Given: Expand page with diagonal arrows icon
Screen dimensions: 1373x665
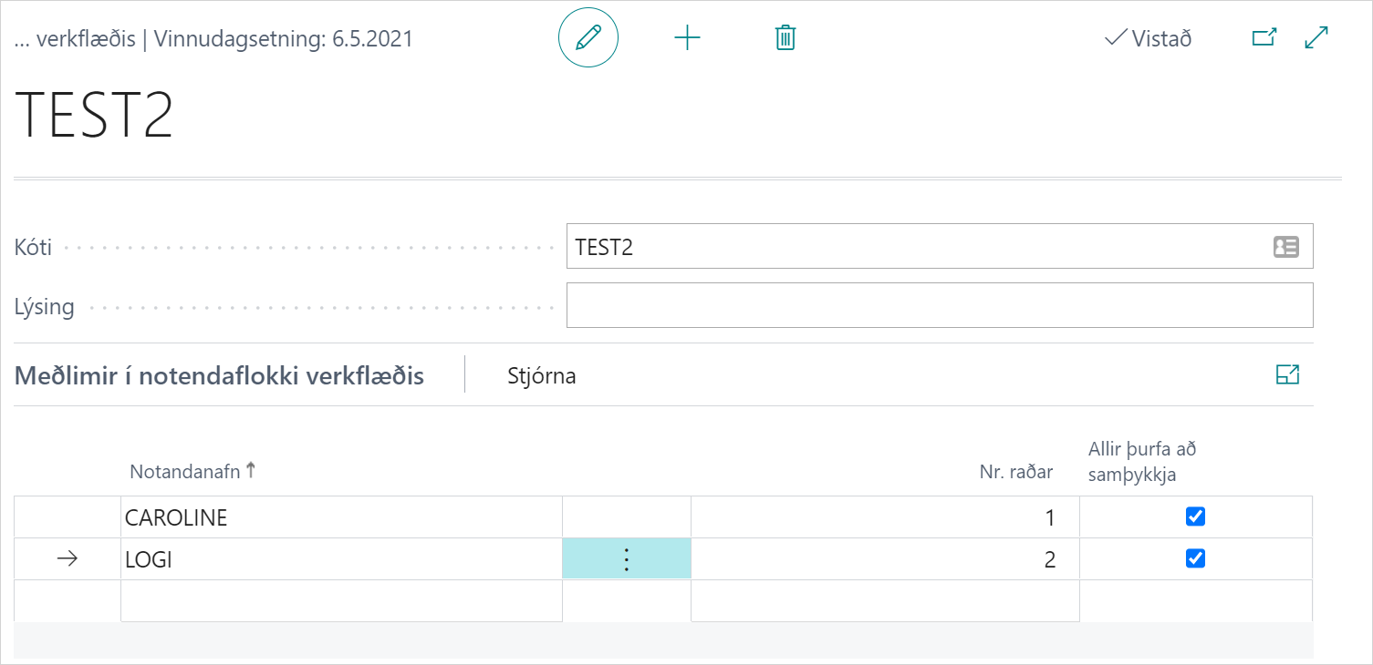Looking at the screenshot, I should click(x=1316, y=38).
